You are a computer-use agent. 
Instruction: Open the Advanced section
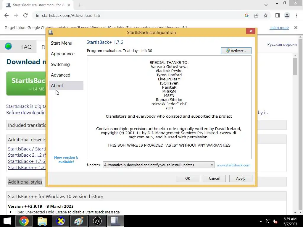[x=60, y=75]
